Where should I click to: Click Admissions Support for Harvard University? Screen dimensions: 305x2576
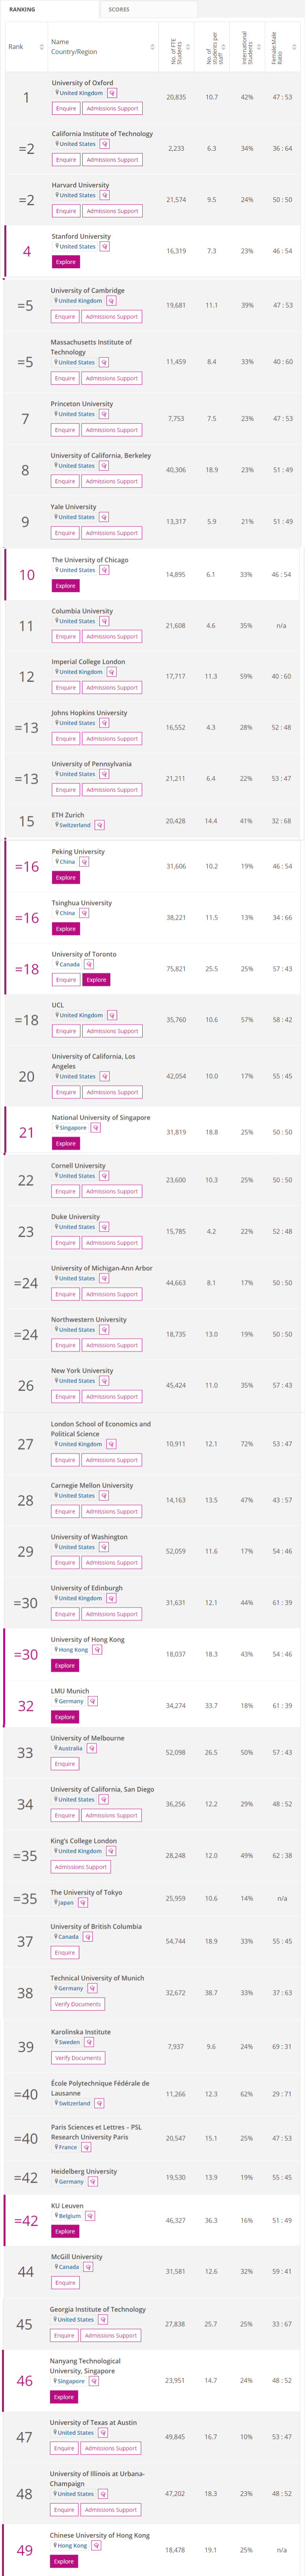pos(112,211)
